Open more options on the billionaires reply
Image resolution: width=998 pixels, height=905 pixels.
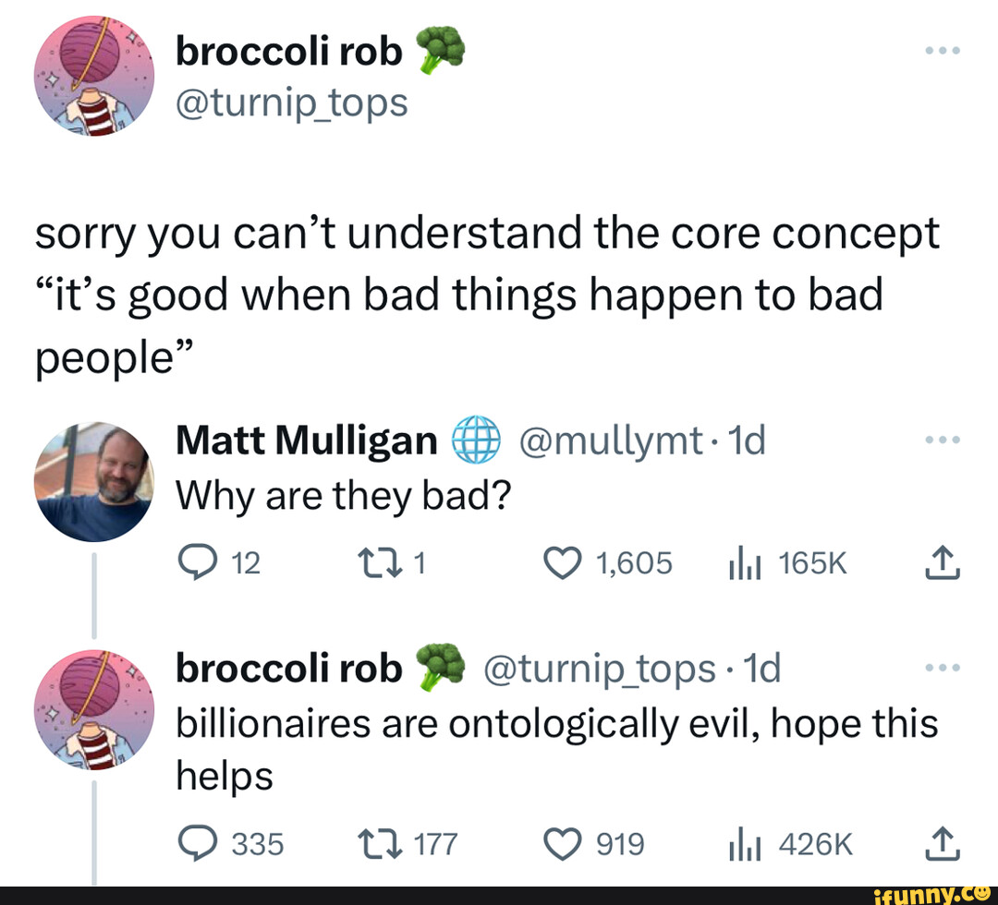coord(943,667)
